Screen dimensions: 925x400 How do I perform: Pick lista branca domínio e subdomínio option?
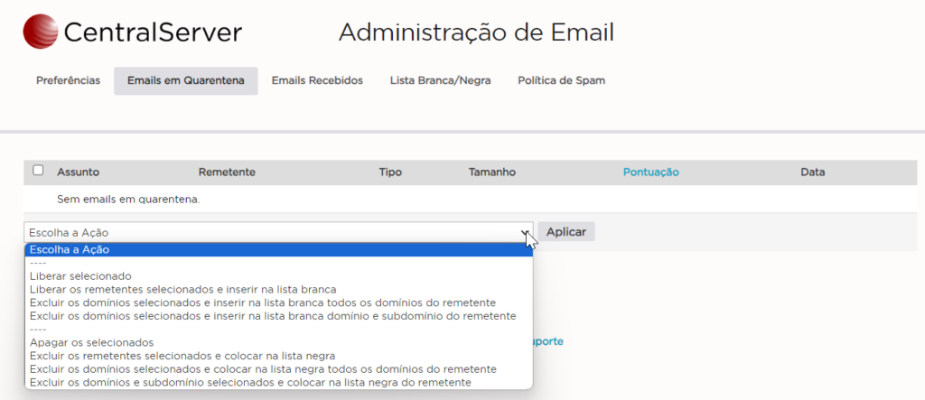[272, 316]
